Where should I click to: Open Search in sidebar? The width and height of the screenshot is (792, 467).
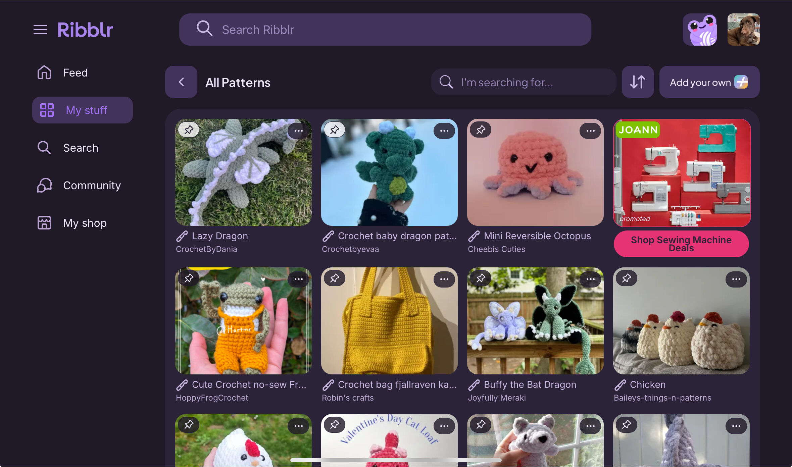[x=82, y=148]
